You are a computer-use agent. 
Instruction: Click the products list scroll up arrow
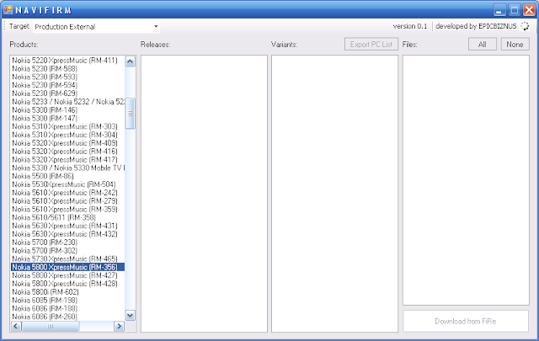[x=130, y=61]
